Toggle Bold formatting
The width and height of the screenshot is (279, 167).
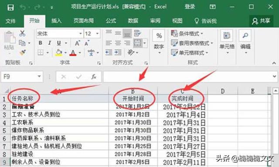point(41,43)
